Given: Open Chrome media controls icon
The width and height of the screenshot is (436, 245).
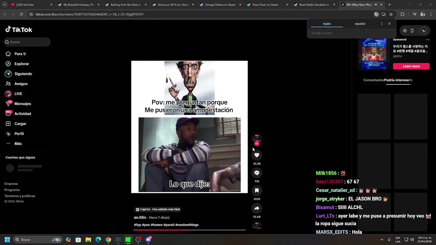Looking at the screenshot, I should point(415,14).
